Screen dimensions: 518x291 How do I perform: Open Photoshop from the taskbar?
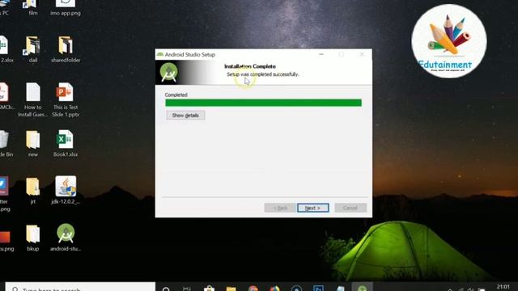coord(318,288)
